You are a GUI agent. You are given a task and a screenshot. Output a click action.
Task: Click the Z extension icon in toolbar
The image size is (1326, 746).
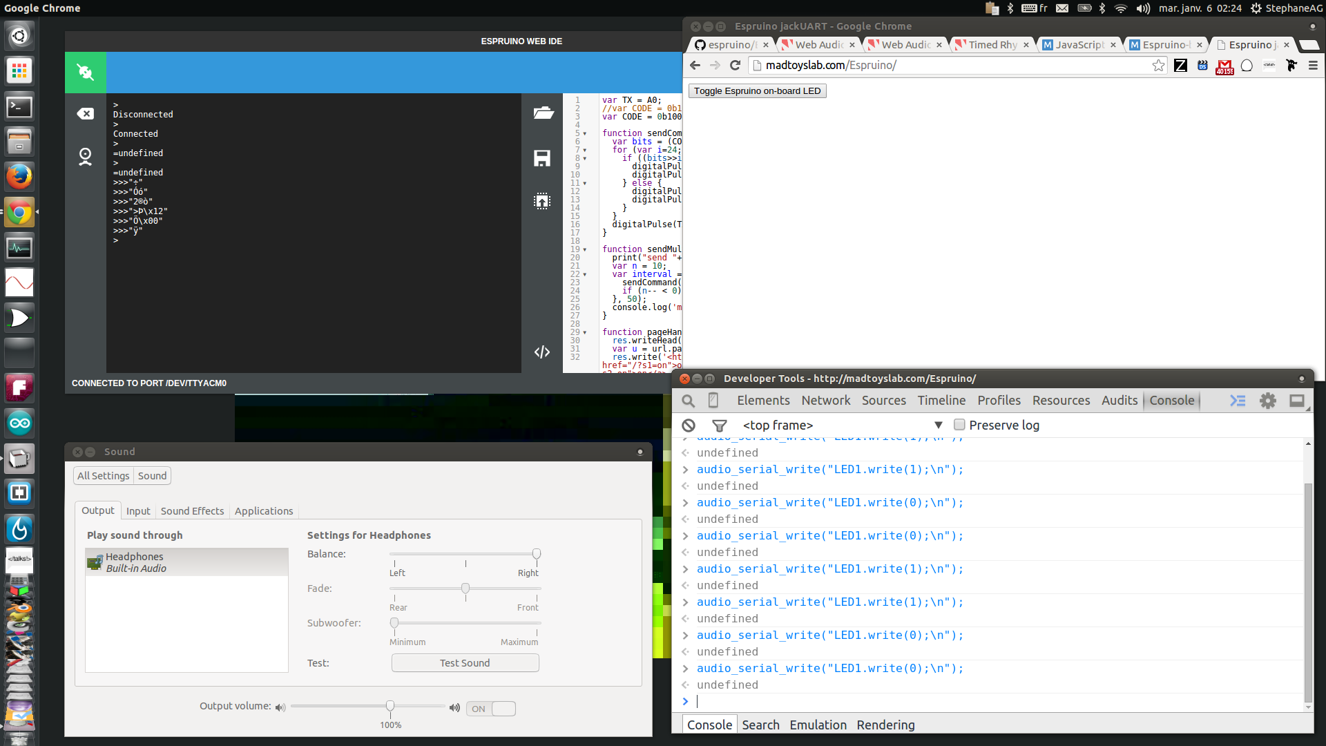click(1180, 66)
